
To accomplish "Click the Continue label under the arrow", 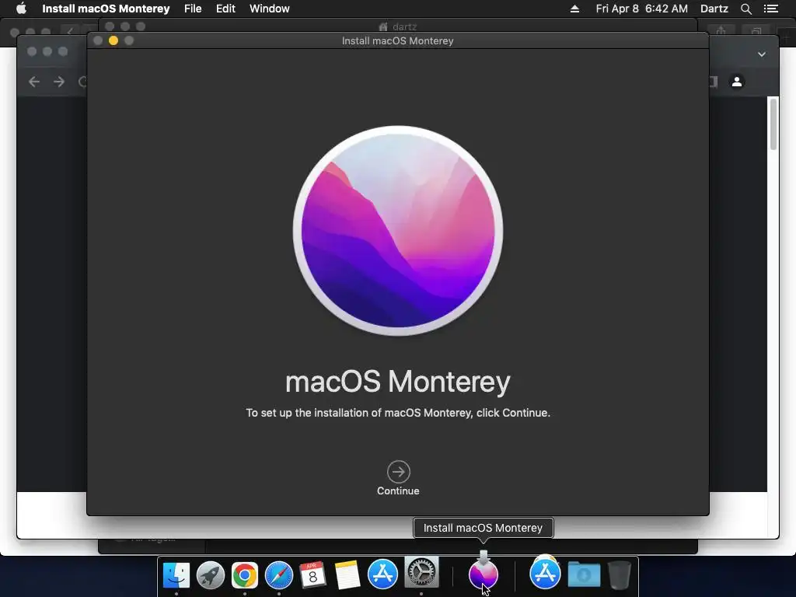I will [x=398, y=491].
